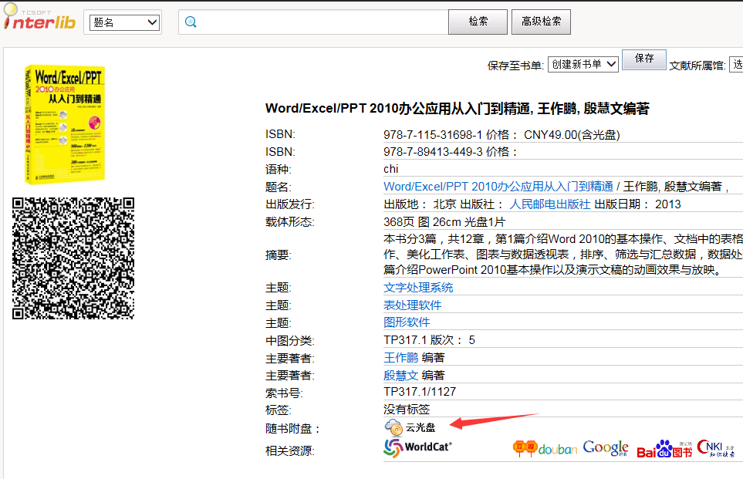Open the 图形软件 subject link

point(407,322)
